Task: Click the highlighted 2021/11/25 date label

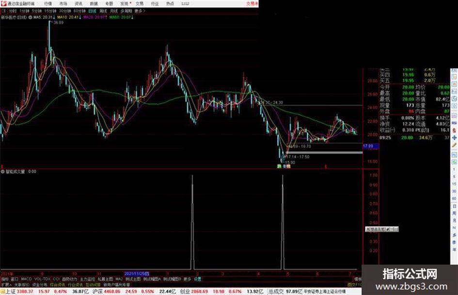Action: [x=136, y=274]
